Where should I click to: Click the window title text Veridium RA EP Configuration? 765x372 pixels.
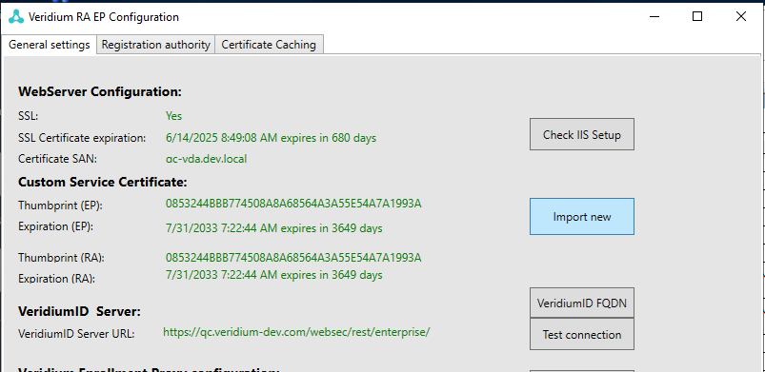[104, 17]
